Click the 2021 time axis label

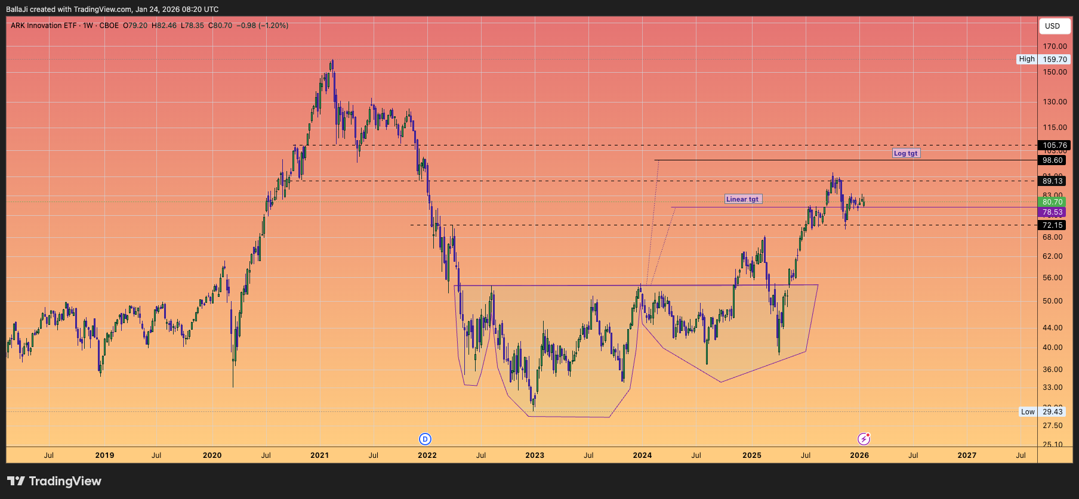(320, 455)
